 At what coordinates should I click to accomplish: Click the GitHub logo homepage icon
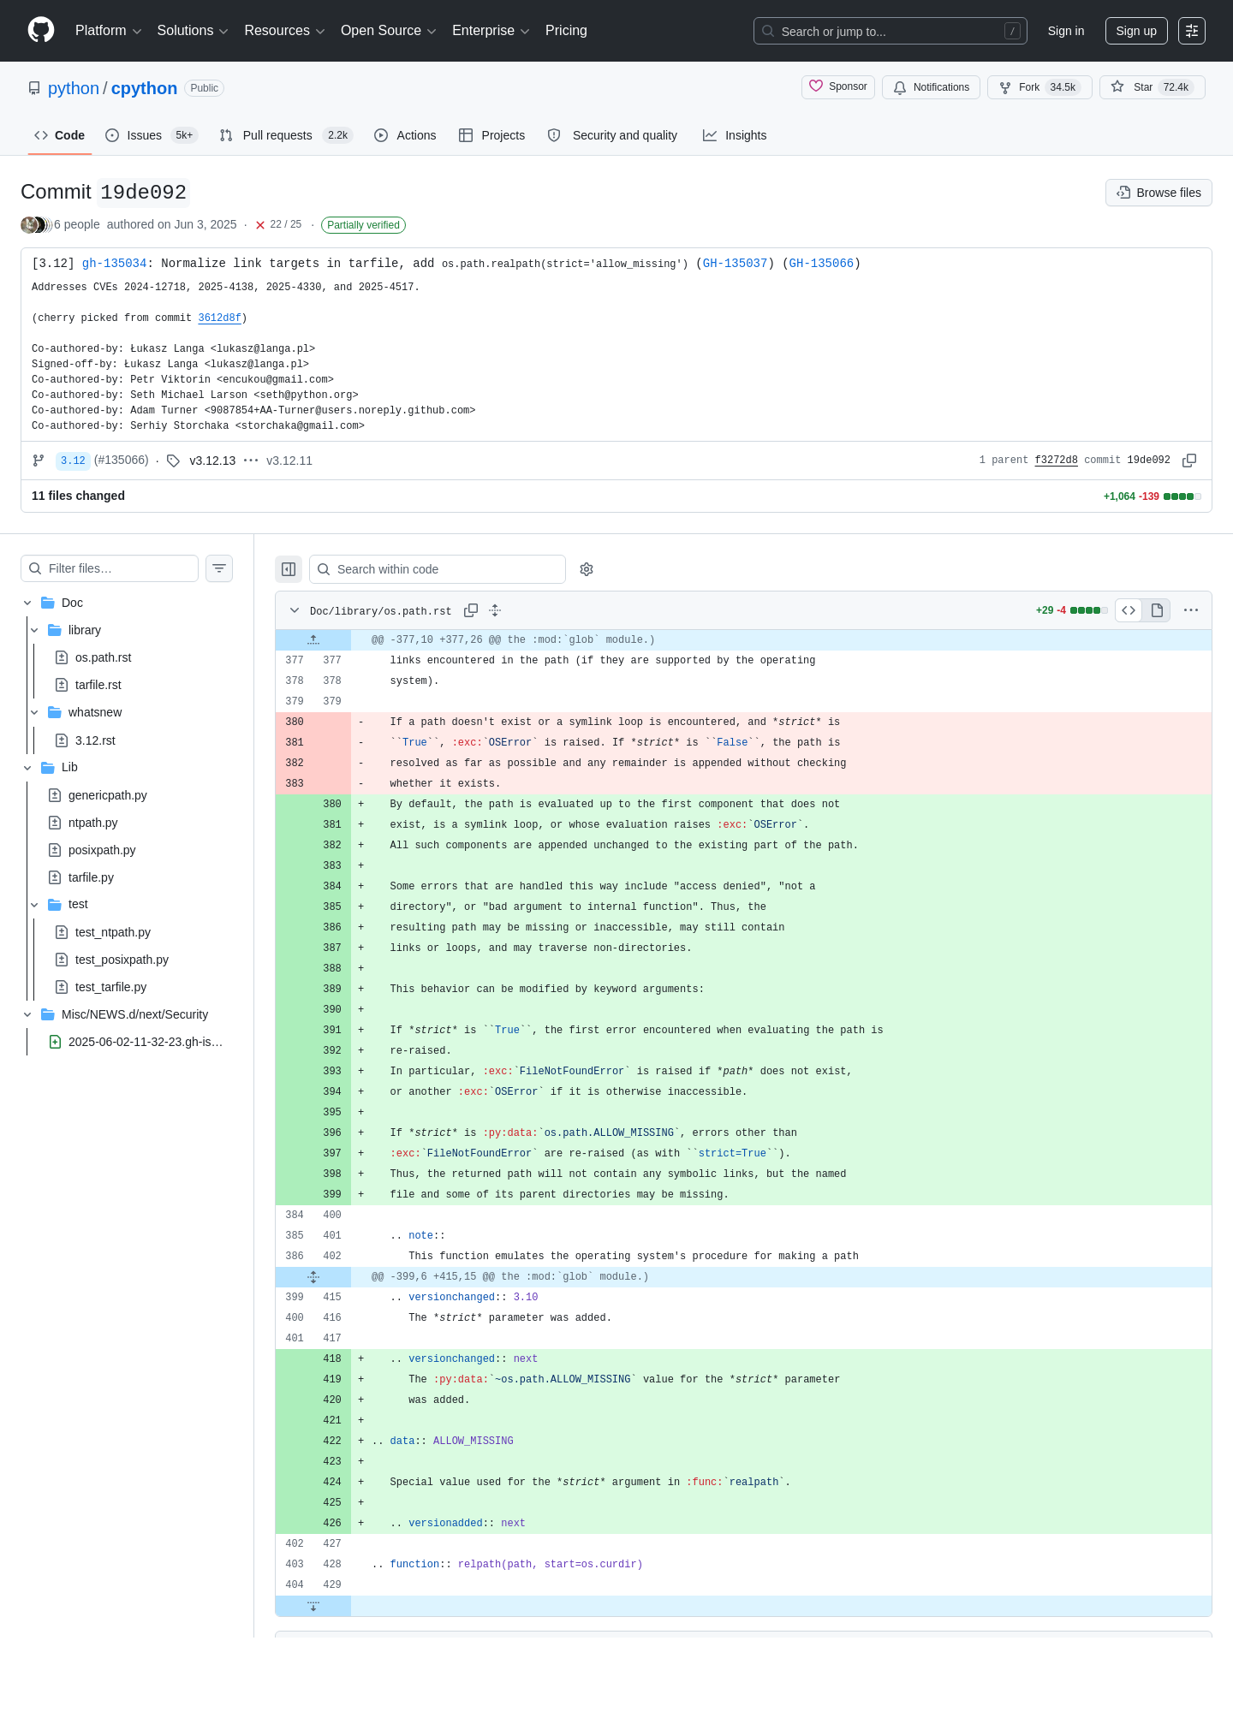tap(41, 30)
